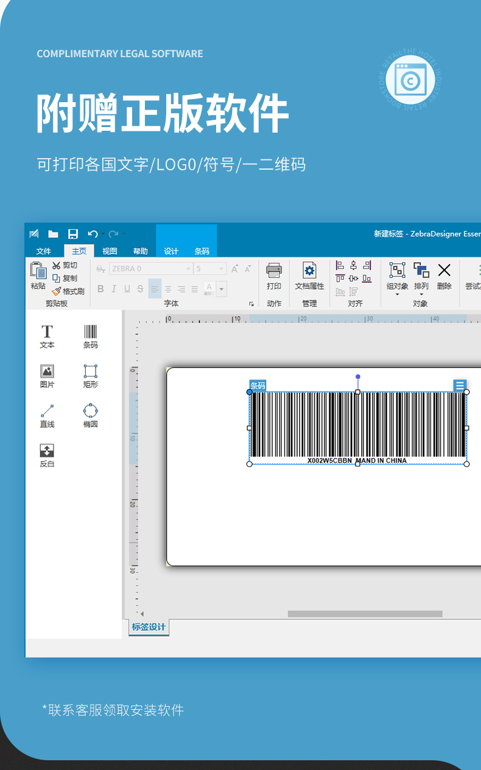Open the 文件 file menu

pyautogui.click(x=44, y=251)
